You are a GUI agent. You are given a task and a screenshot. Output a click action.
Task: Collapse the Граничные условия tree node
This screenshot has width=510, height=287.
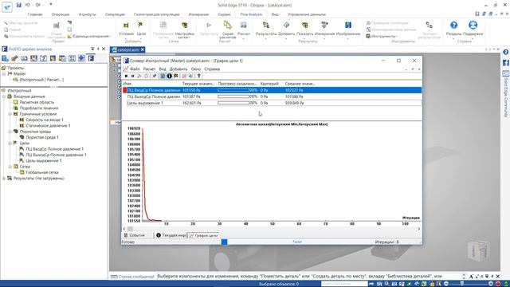point(10,114)
